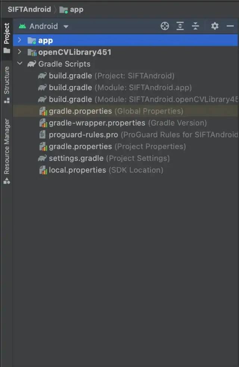Click SIFTAndroid in the breadcrumb

29,9
